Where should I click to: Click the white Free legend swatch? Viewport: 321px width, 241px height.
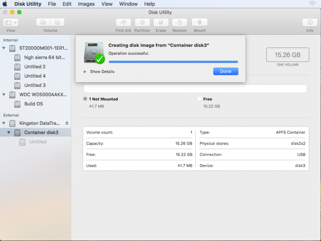[199, 99]
